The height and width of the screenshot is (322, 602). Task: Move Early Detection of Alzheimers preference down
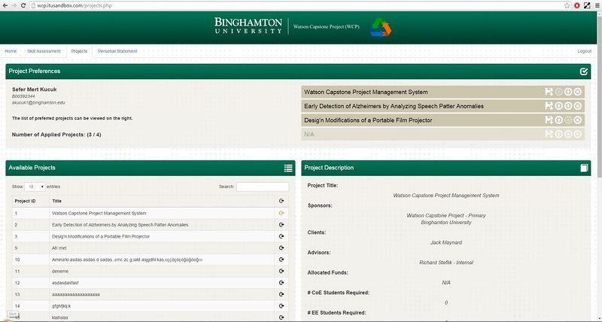coord(568,106)
